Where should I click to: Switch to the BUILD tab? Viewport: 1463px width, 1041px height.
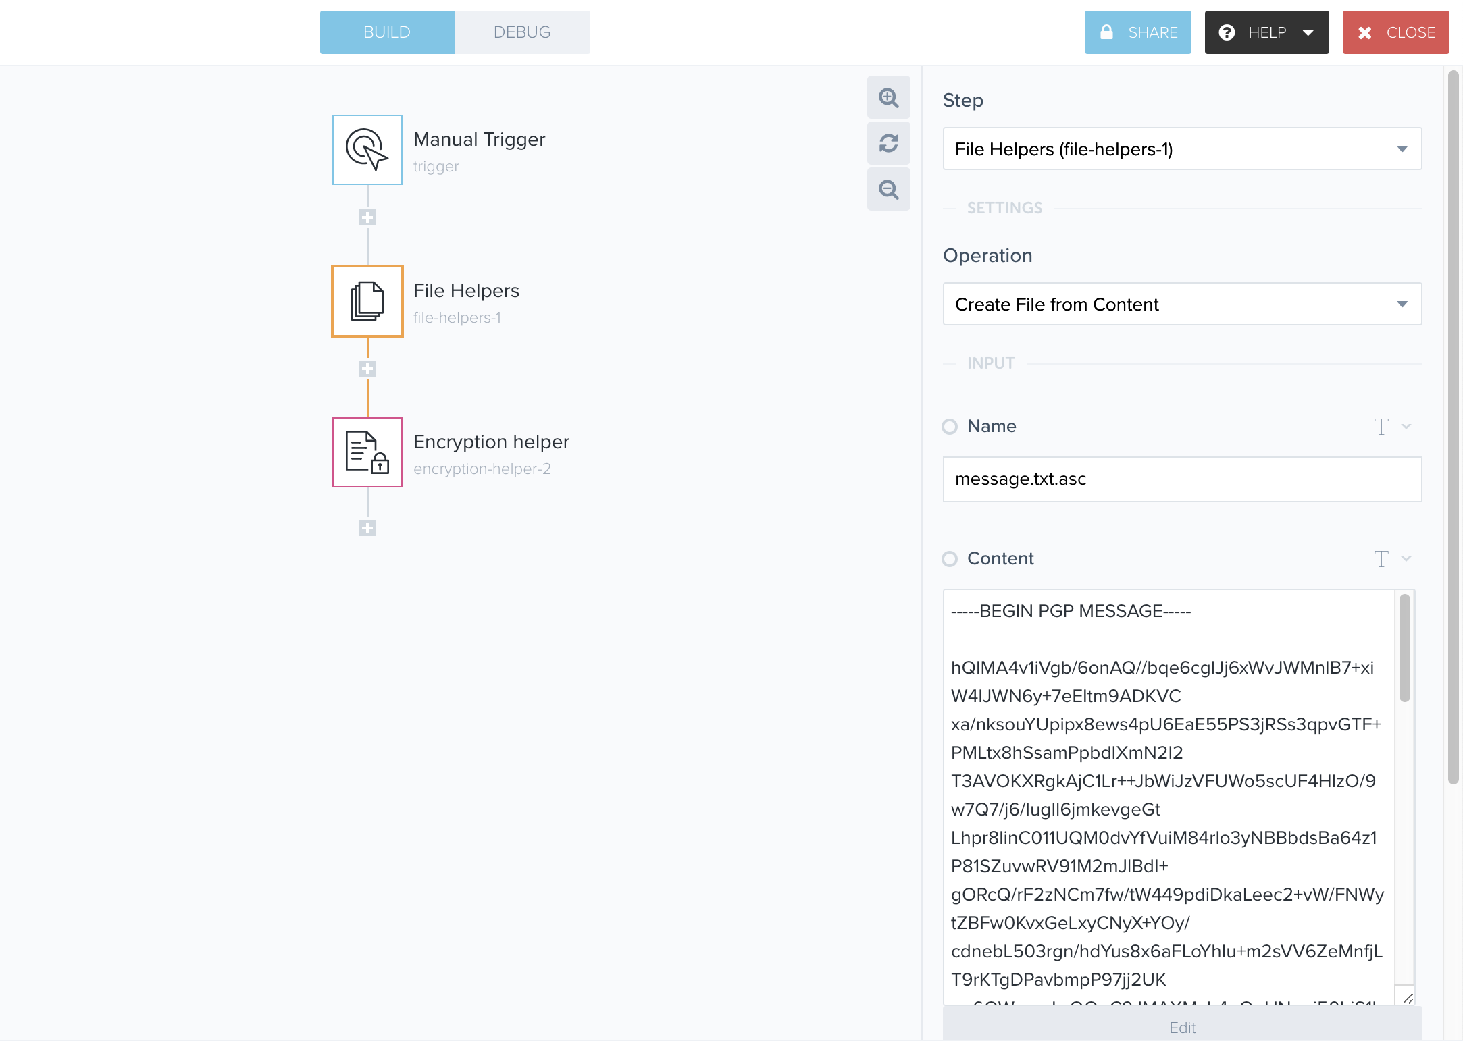click(387, 32)
